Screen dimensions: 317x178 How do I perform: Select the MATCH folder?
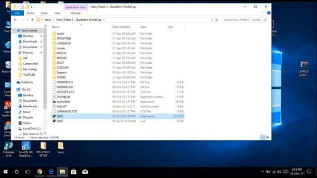pyautogui.click(x=61, y=53)
